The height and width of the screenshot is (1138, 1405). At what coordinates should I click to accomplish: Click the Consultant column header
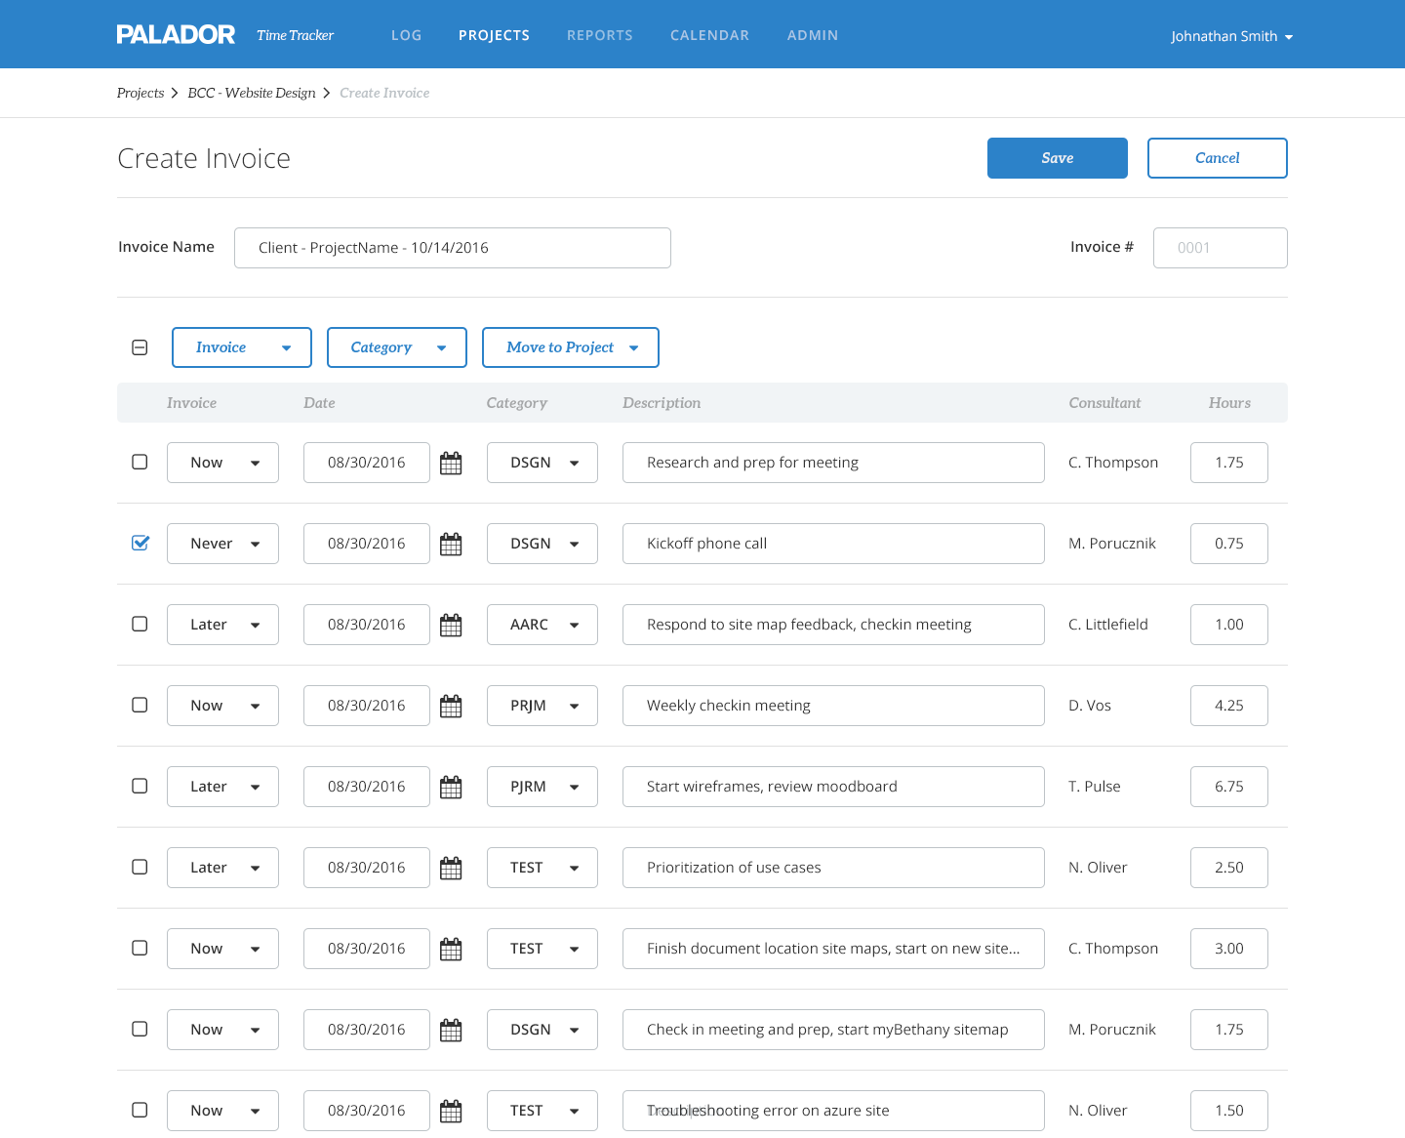pyautogui.click(x=1104, y=403)
